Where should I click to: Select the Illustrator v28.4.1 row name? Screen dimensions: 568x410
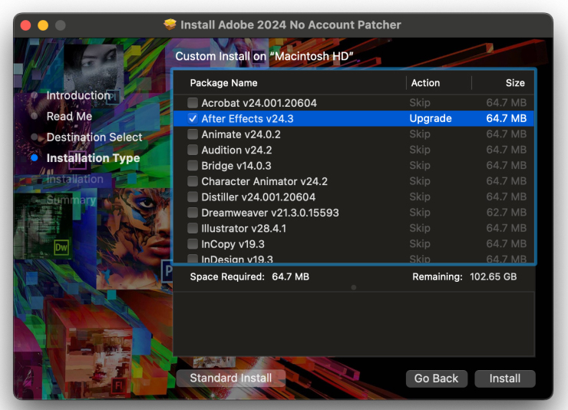pos(243,229)
